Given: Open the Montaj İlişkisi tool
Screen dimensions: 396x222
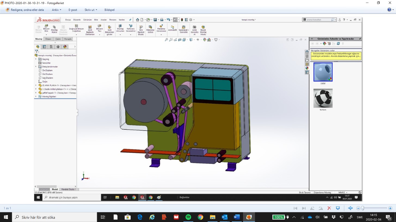Looking at the screenshot, I should 54,30.
